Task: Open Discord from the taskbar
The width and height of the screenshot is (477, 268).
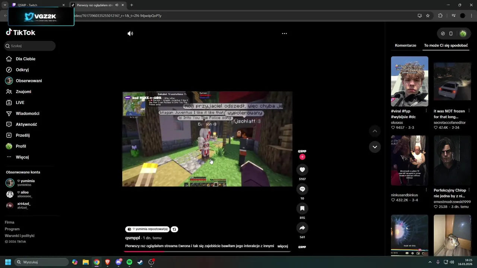Action: pos(119,262)
